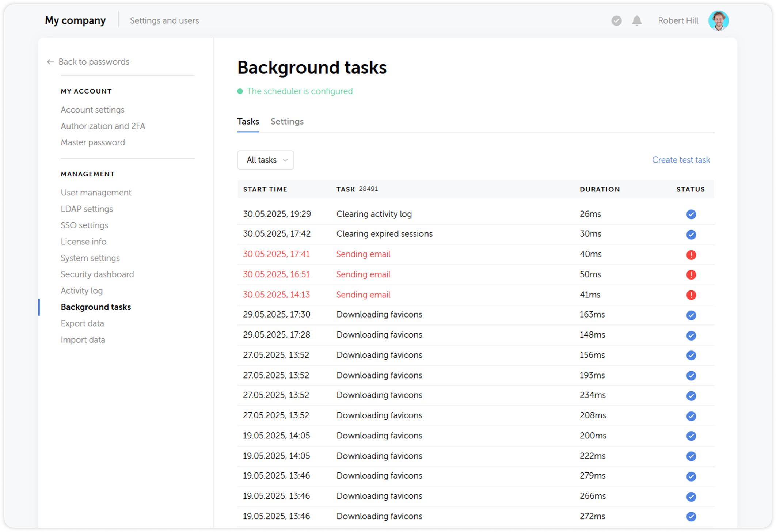Viewport: 776px width, 532px height.
Task: Switch to the Settings tab
Action: pyautogui.click(x=287, y=122)
